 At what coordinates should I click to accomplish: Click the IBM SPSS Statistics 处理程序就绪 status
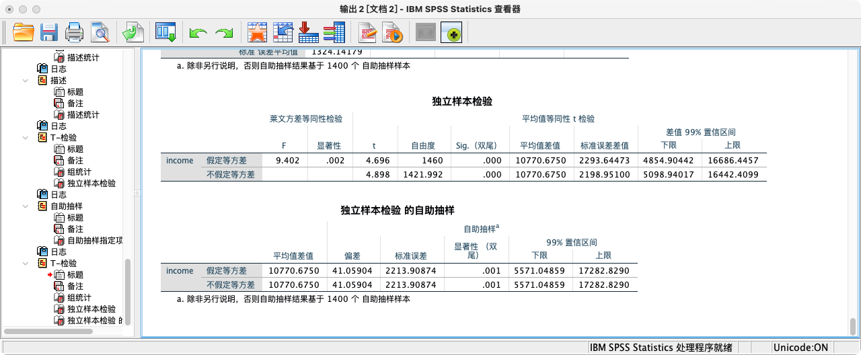(x=661, y=348)
